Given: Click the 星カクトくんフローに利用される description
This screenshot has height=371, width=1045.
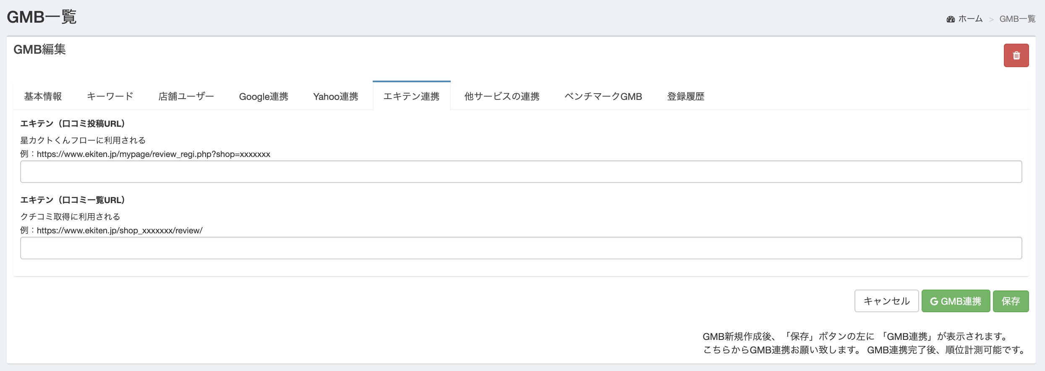Looking at the screenshot, I should pyautogui.click(x=83, y=140).
